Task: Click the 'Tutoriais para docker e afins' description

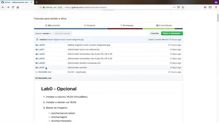Action: 50,18
